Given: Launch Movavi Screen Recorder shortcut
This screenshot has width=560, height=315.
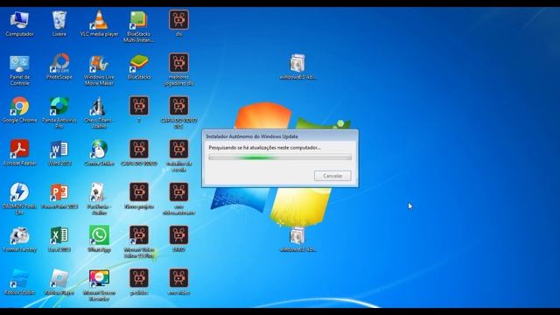Looking at the screenshot, I should [x=99, y=285].
